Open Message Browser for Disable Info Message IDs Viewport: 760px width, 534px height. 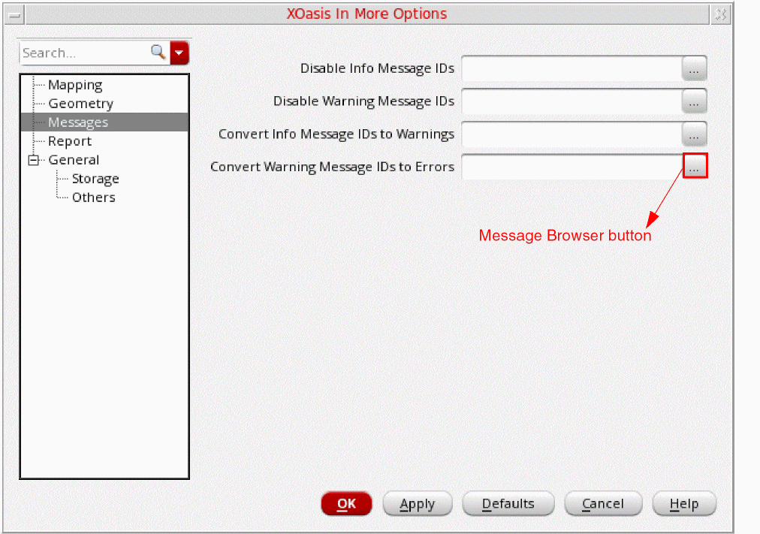coord(694,68)
